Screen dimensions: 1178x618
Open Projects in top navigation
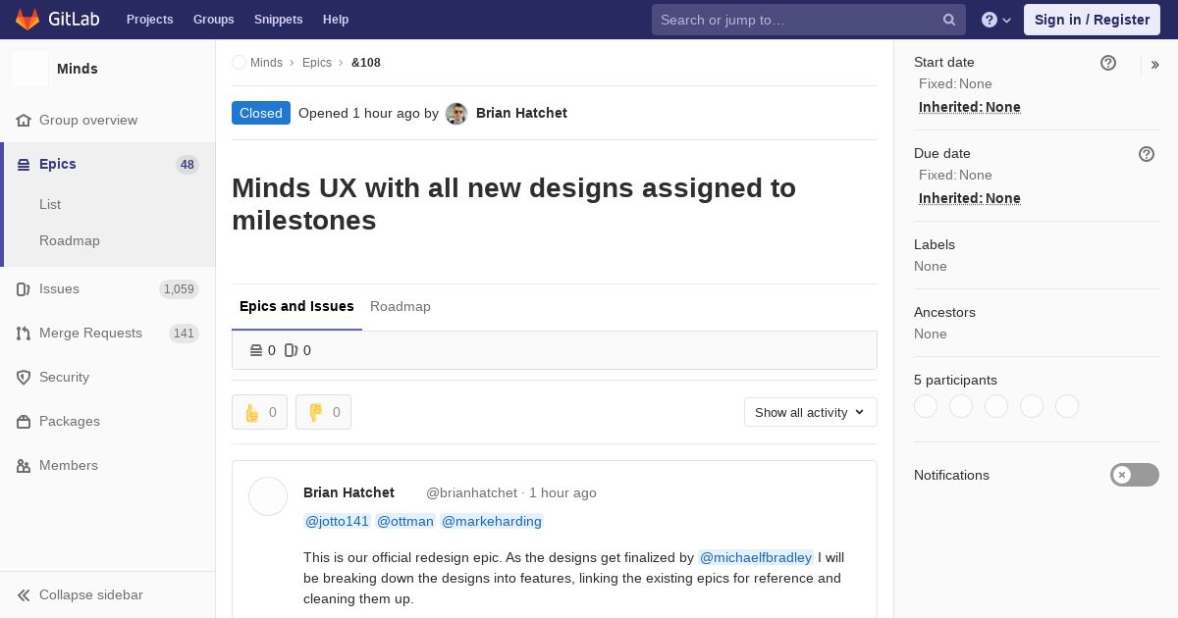pos(149,20)
